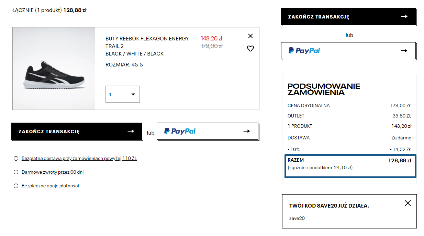Click info icon beside free delivery text
This screenshot has height=236, width=424.
pyautogui.click(x=16, y=159)
